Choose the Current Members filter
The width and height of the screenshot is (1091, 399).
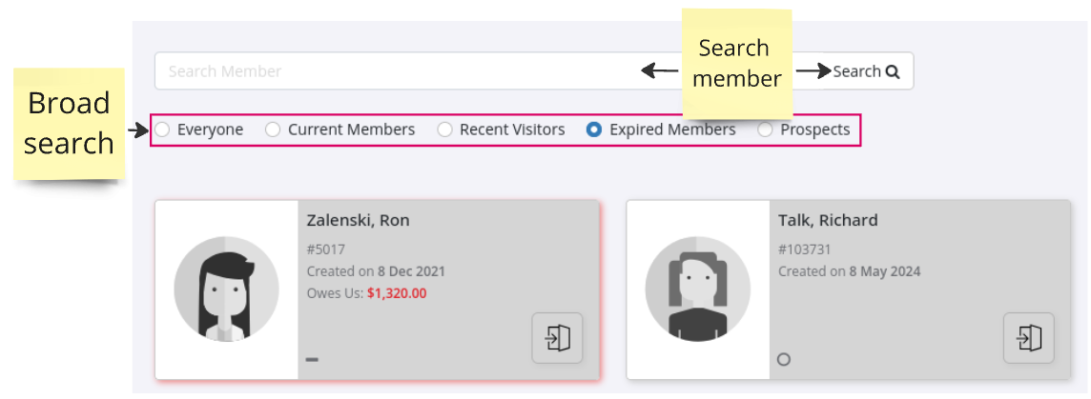point(273,130)
